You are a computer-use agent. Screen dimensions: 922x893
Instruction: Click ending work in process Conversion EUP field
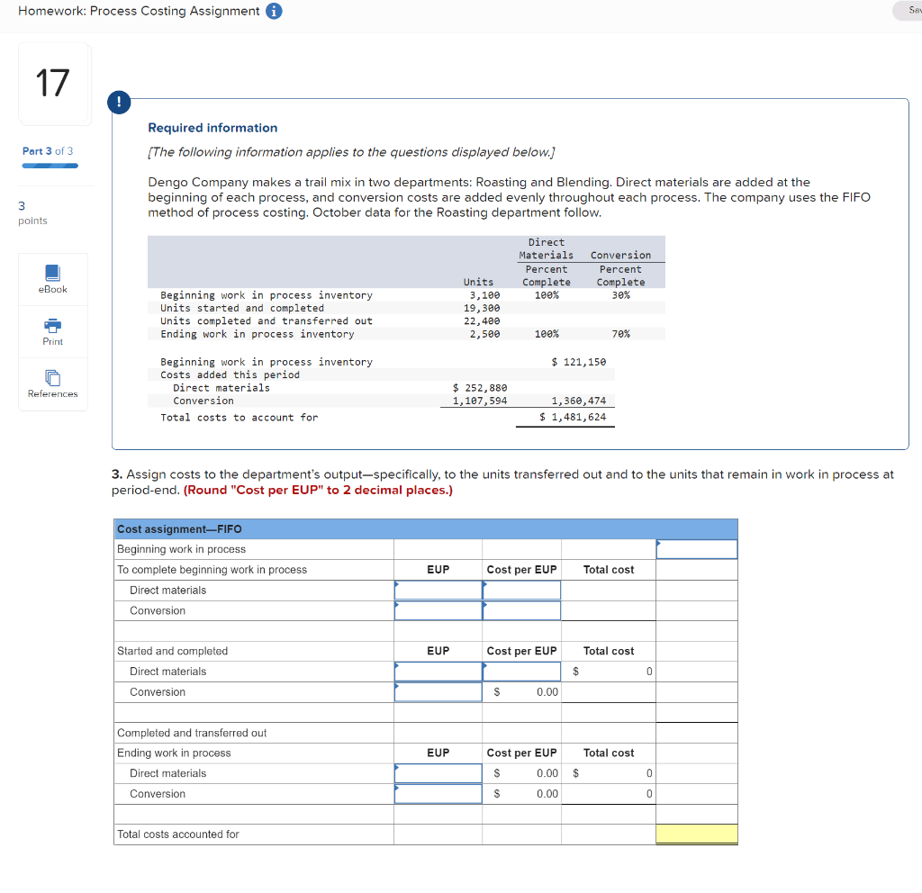pyautogui.click(x=438, y=793)
